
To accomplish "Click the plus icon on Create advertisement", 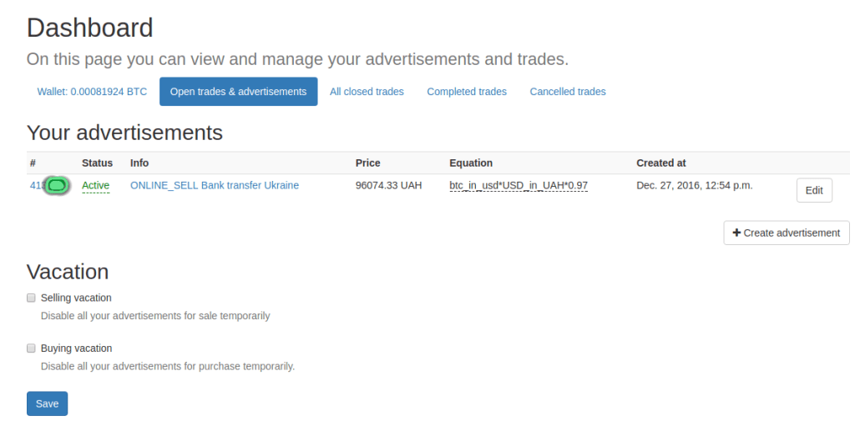I will point(736,233).
